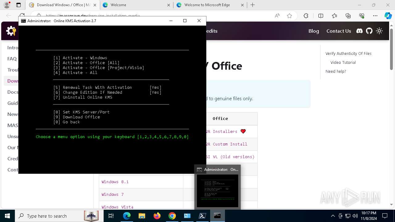Viewport: 395px width, 222px height.
Task: Click the Split screen icon
Action: [321, 16]
